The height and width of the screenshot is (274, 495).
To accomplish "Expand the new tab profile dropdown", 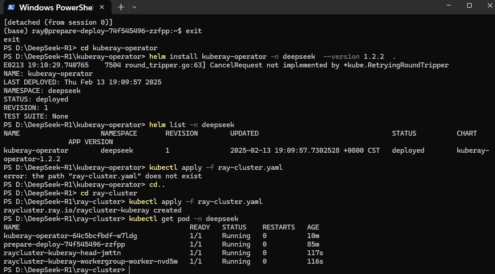I will [134, 7].
